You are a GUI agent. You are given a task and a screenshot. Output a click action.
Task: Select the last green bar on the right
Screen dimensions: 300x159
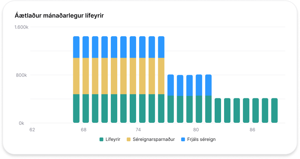[274, 110]
